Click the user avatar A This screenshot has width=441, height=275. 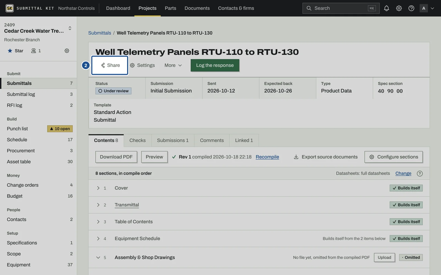(424, 8)
